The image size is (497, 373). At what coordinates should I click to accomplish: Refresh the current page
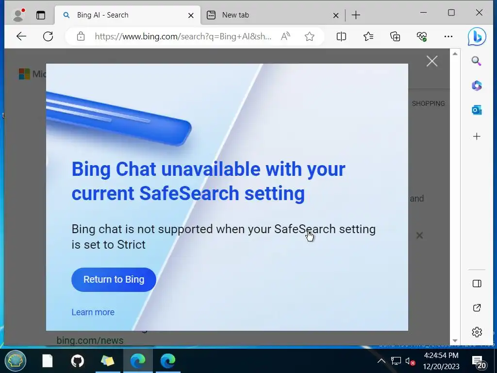click(48, 36)
